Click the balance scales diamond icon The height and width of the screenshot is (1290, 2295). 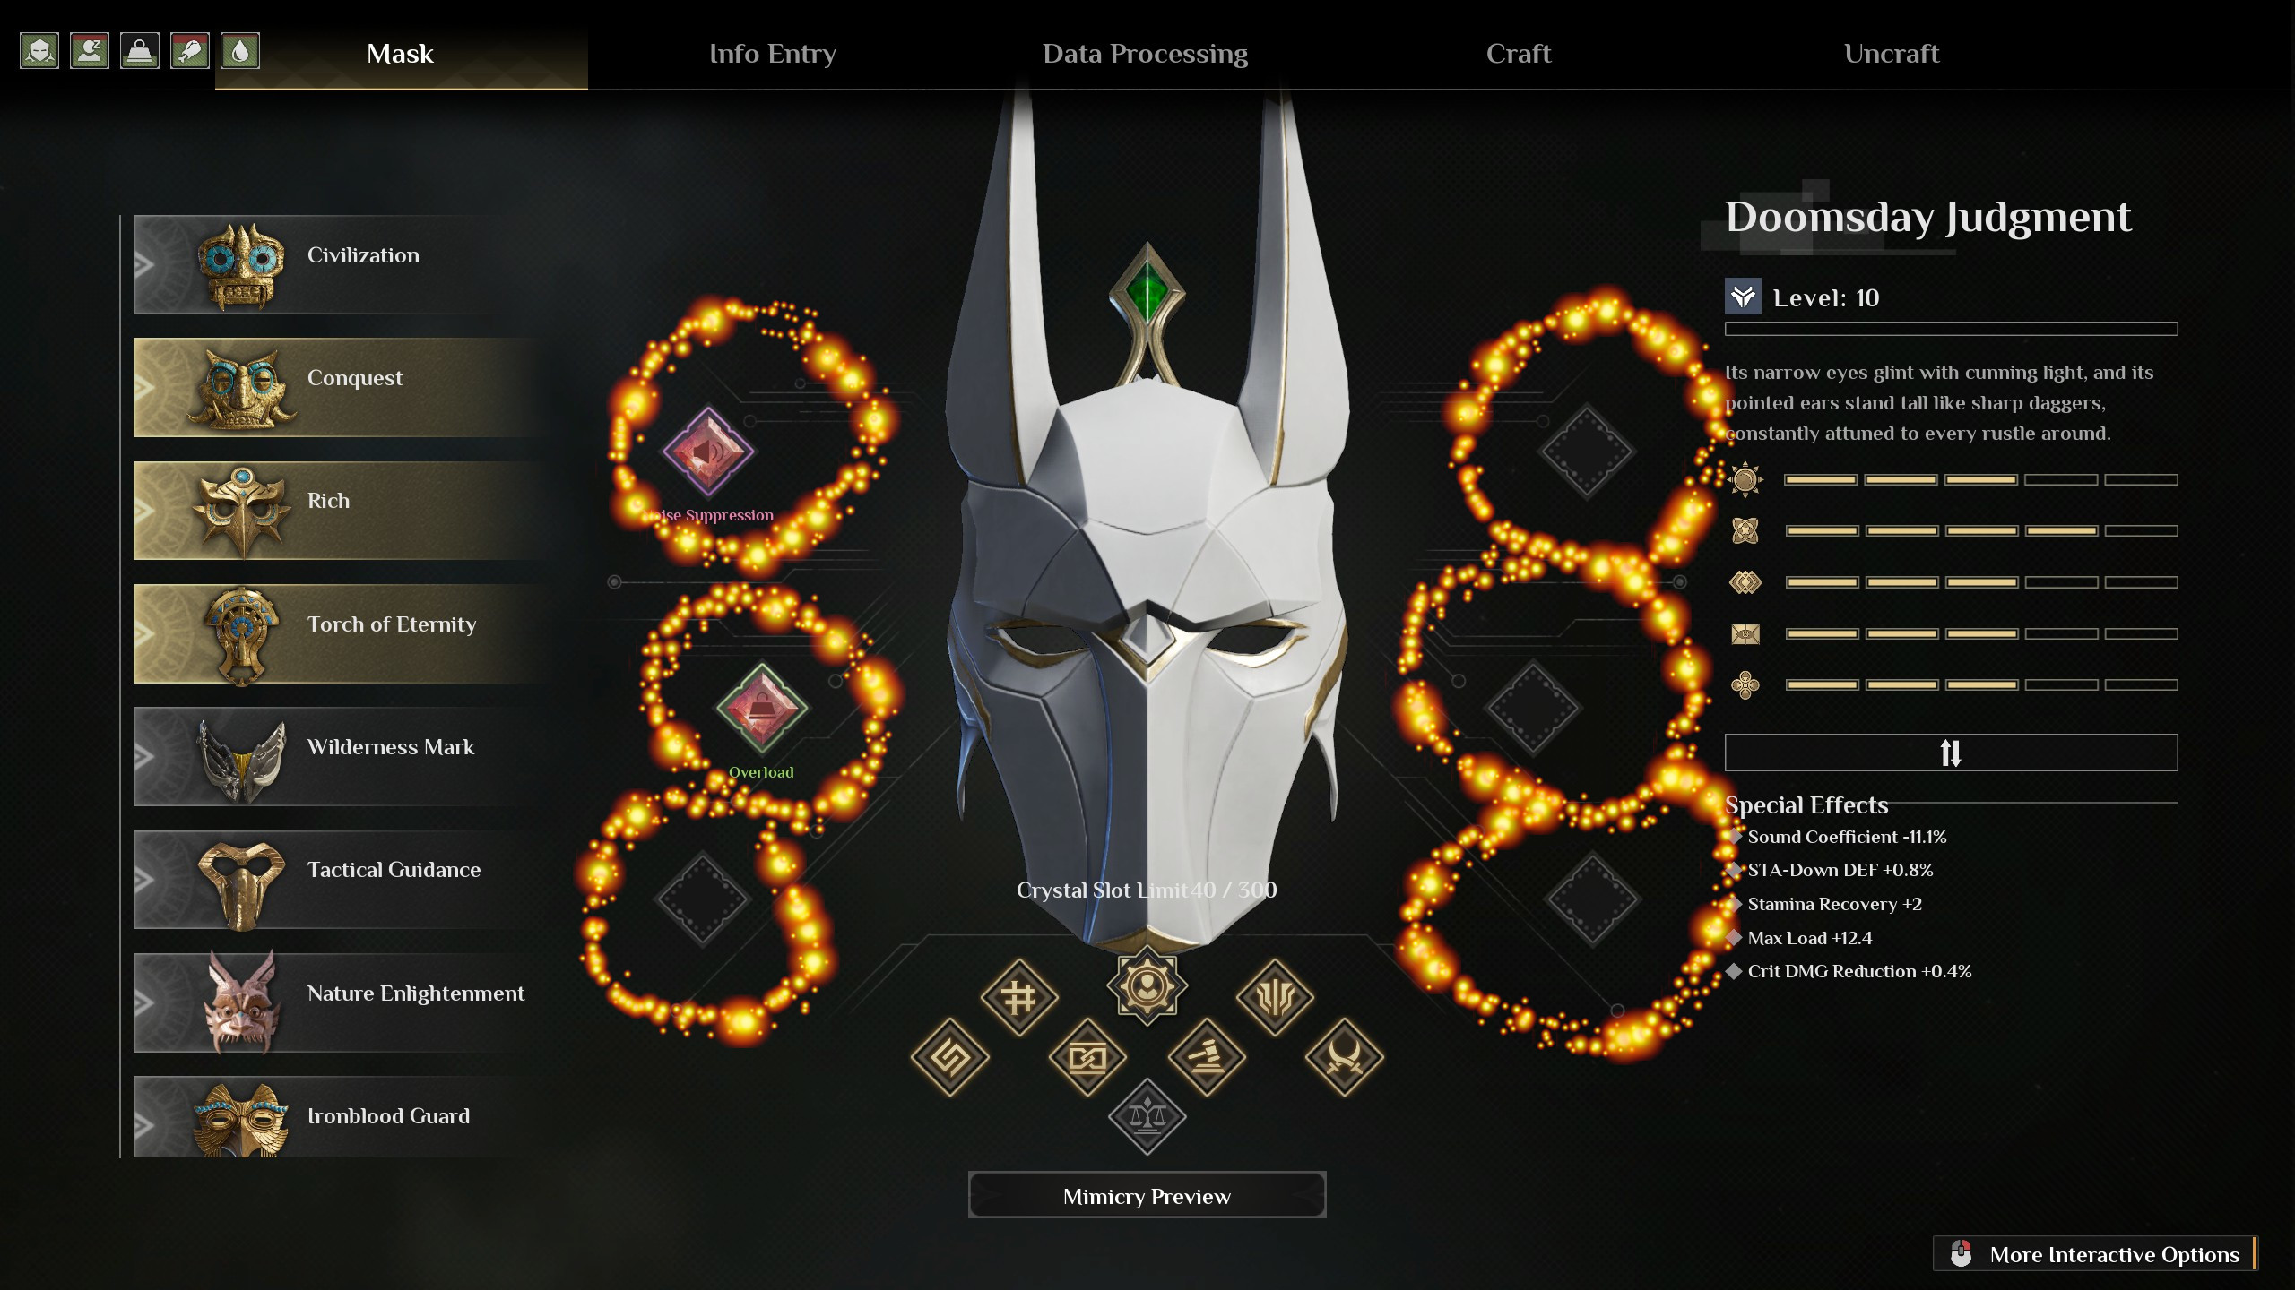tap(1147, 1117)
